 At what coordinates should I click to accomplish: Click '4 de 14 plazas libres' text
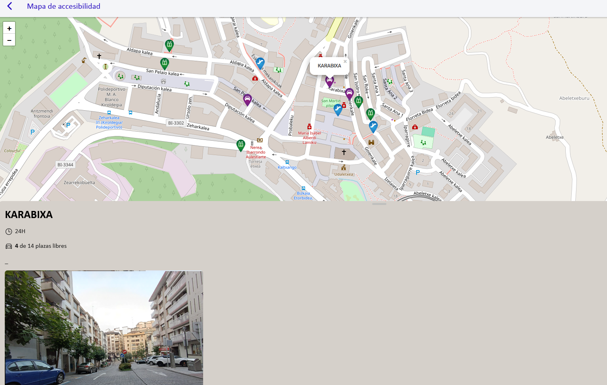tap(41, 246)
